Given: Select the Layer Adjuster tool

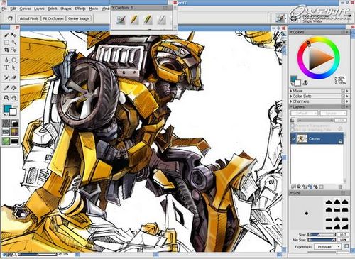Looking at the screenshot, I should 14,35.
